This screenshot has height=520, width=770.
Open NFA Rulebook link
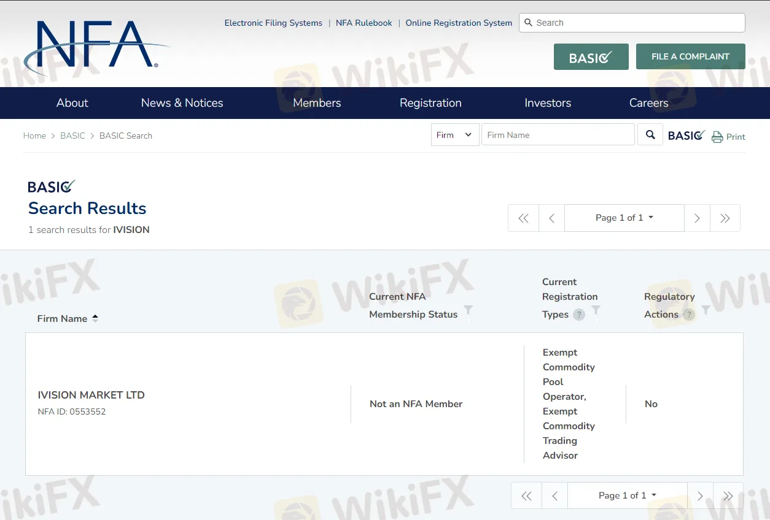pyautogui.click(x=364, y=23)
